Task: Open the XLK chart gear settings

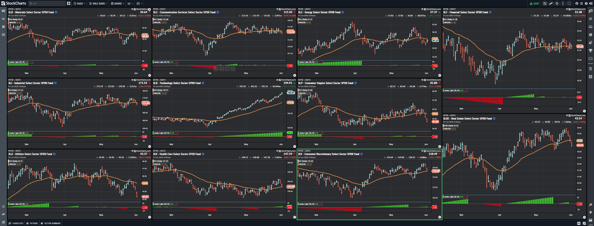Action: coord(295,147)
